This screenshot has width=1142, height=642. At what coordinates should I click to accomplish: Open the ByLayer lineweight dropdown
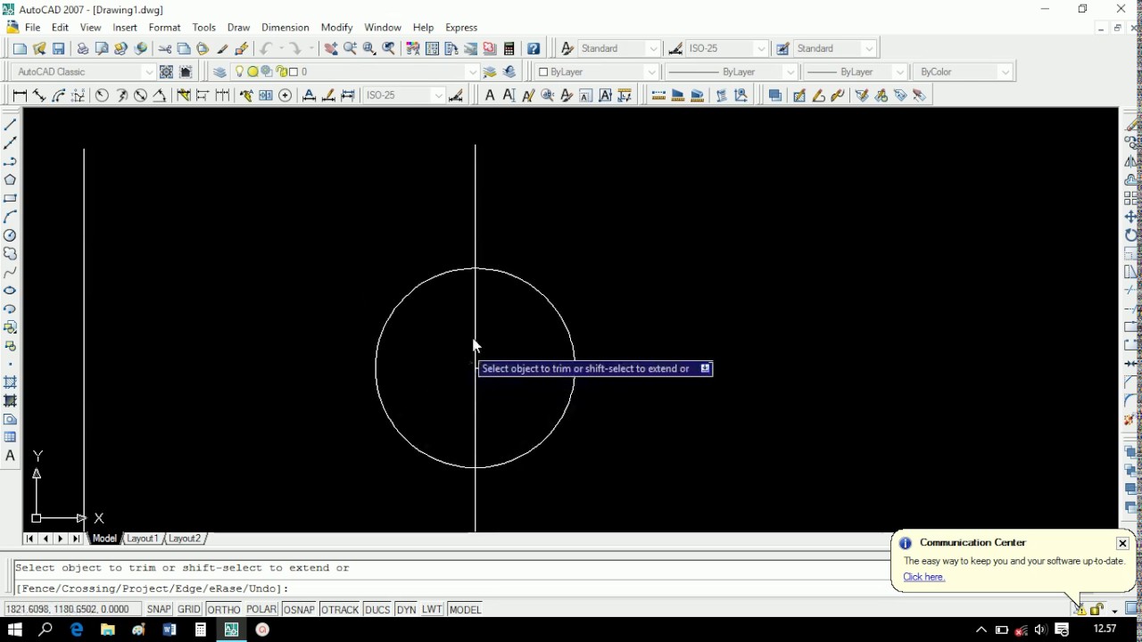point(899,72)
